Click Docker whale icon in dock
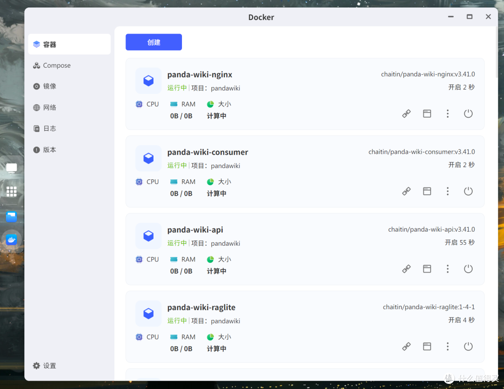The width and height of the screenshot is (504, 389). point(12,240)
